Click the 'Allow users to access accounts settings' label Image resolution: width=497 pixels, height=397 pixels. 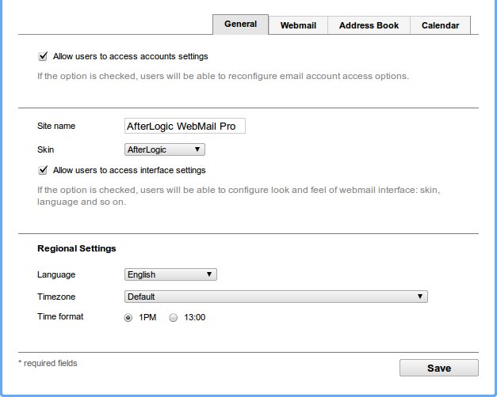(x=130, y=57)
